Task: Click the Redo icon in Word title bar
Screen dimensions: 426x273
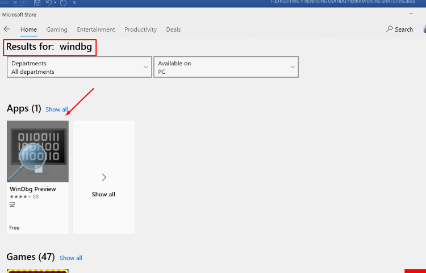Action: [63, 3]
